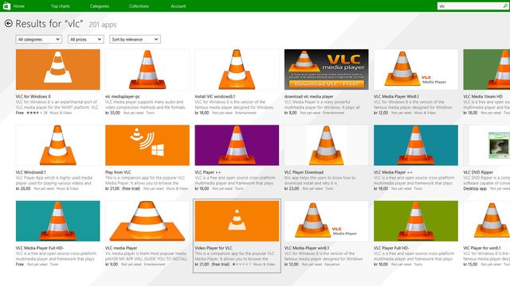510x286 pixels.
Task: Open the teal VLC Media Player Full HD- tile
Action: pos(58,234)
